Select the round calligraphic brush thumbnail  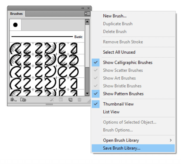[15, 25]
